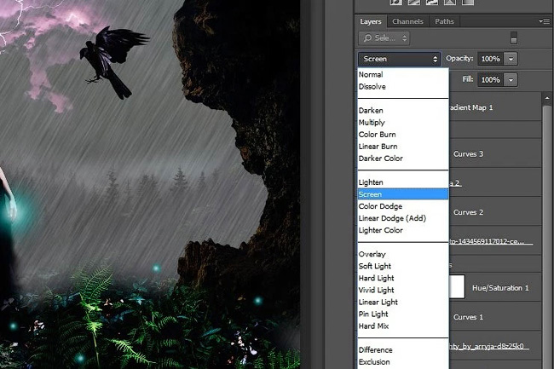Image resolution: width=554 pixels, height=369 pixels.
Task: Select the layer named by_arryja-d8z25k0
Action: pos(495,346)
